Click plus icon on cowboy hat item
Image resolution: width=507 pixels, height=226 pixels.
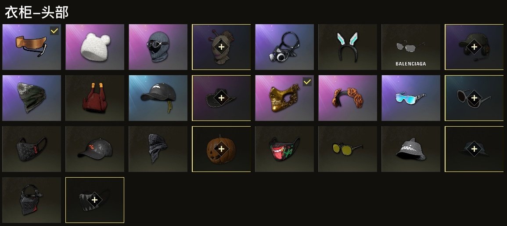click(x=221, y=98)
